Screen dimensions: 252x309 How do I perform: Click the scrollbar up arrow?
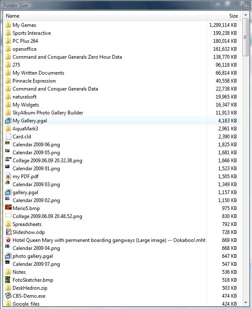(x=246, y=15)
